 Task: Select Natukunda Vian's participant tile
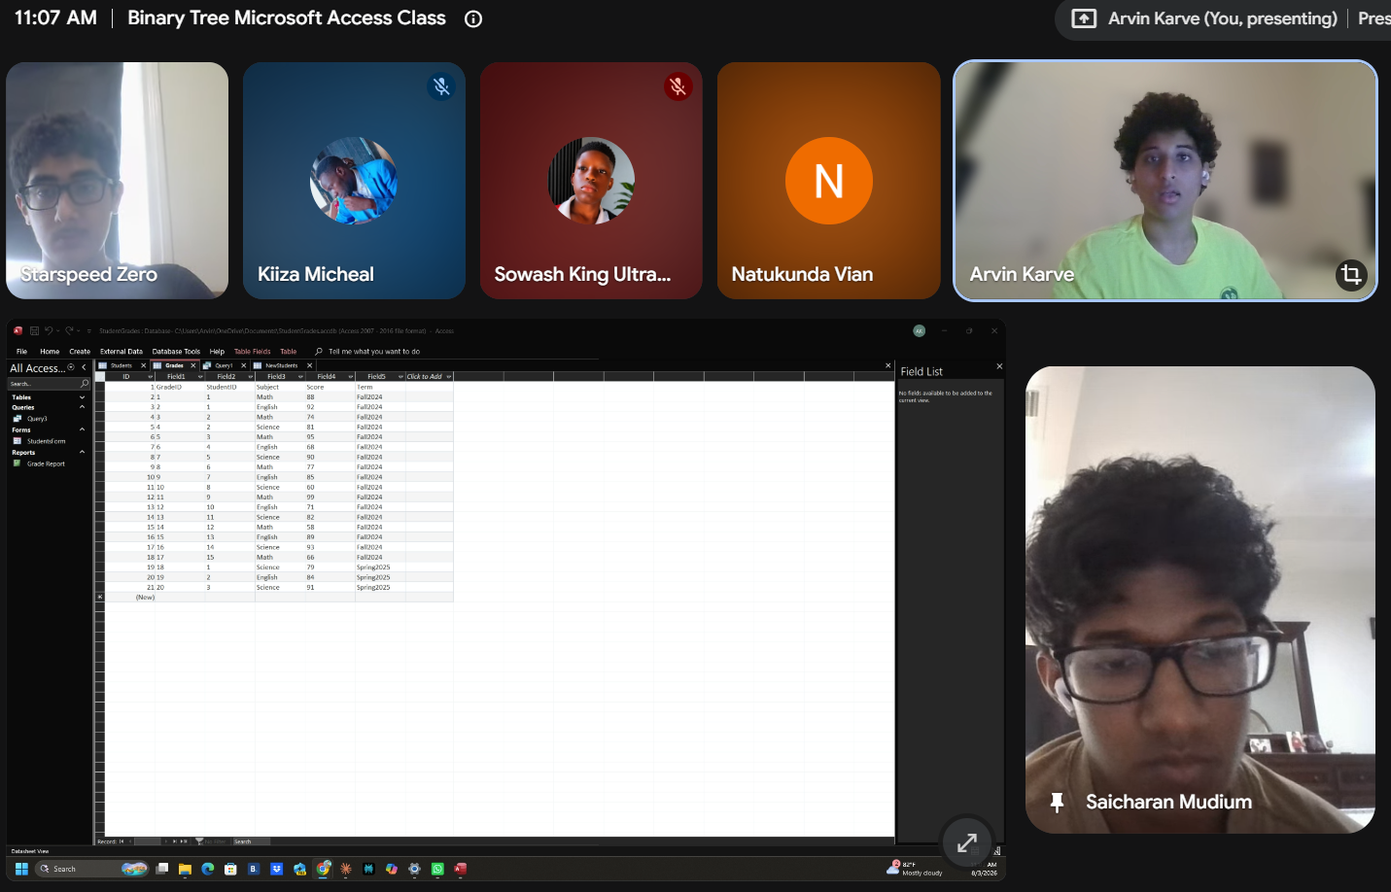tap(829, 181)
